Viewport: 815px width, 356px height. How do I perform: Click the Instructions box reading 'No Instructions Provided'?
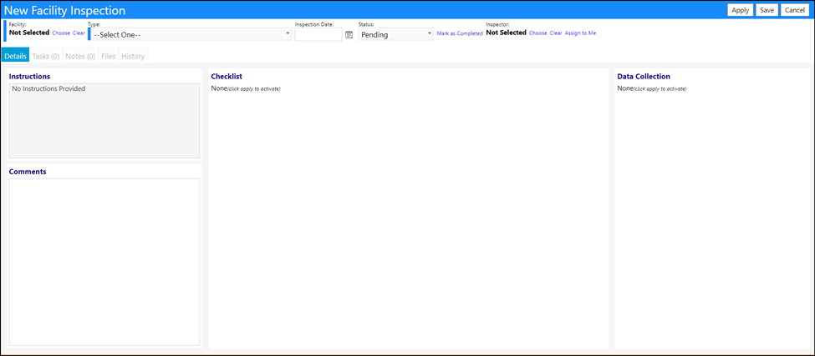coord(104,120)
